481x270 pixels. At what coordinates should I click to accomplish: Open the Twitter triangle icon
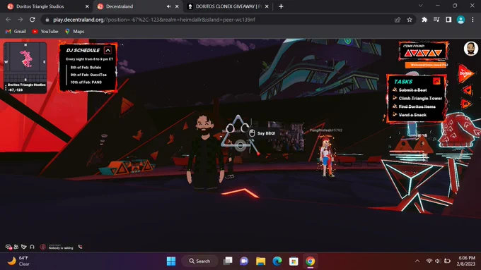pos(467,90)
